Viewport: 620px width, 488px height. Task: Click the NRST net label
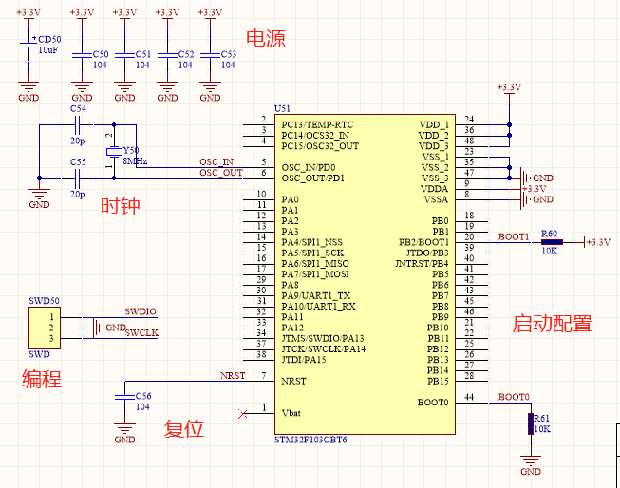click(x=233, y=376)
